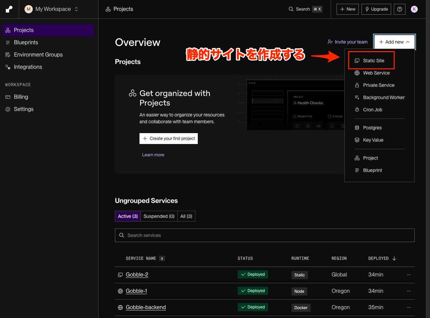The height and width of the screenshot is (318, 430).
Task: Open the user avatar K menu
Action: click(414, 9)
